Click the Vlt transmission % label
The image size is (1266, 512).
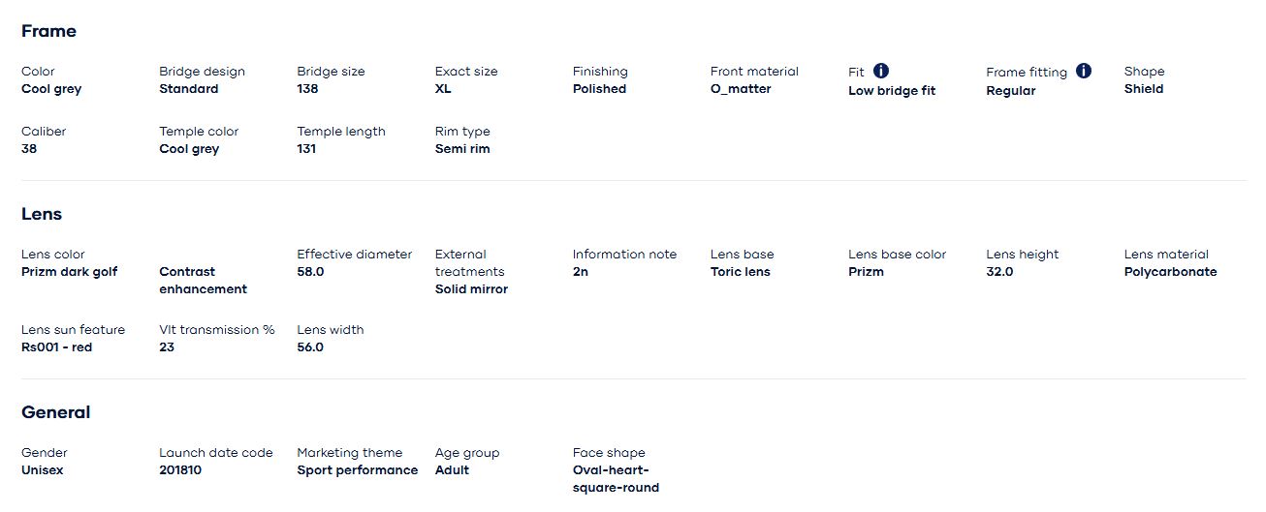pos(216,330)
